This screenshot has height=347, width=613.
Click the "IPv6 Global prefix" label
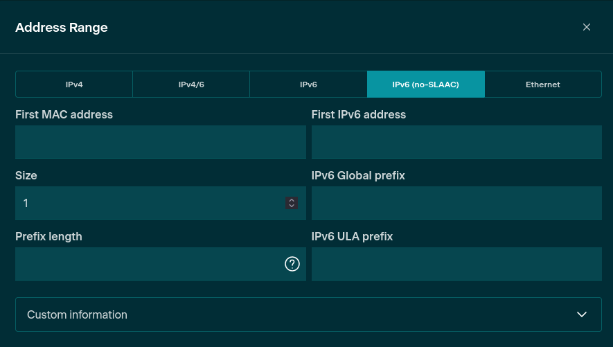[x=358, y=175]
